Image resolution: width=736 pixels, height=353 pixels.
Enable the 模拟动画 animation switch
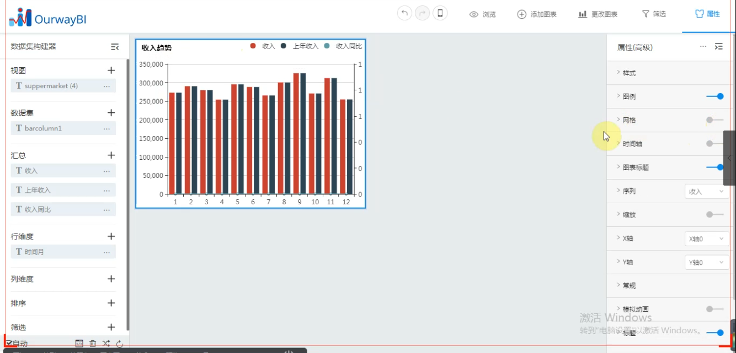click(714, 309)
